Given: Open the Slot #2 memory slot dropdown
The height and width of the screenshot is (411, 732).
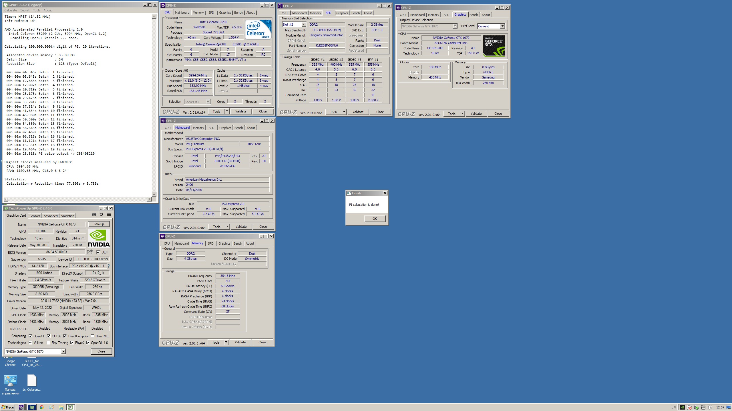Looking at the screenshot, I should tap(304, 25).
